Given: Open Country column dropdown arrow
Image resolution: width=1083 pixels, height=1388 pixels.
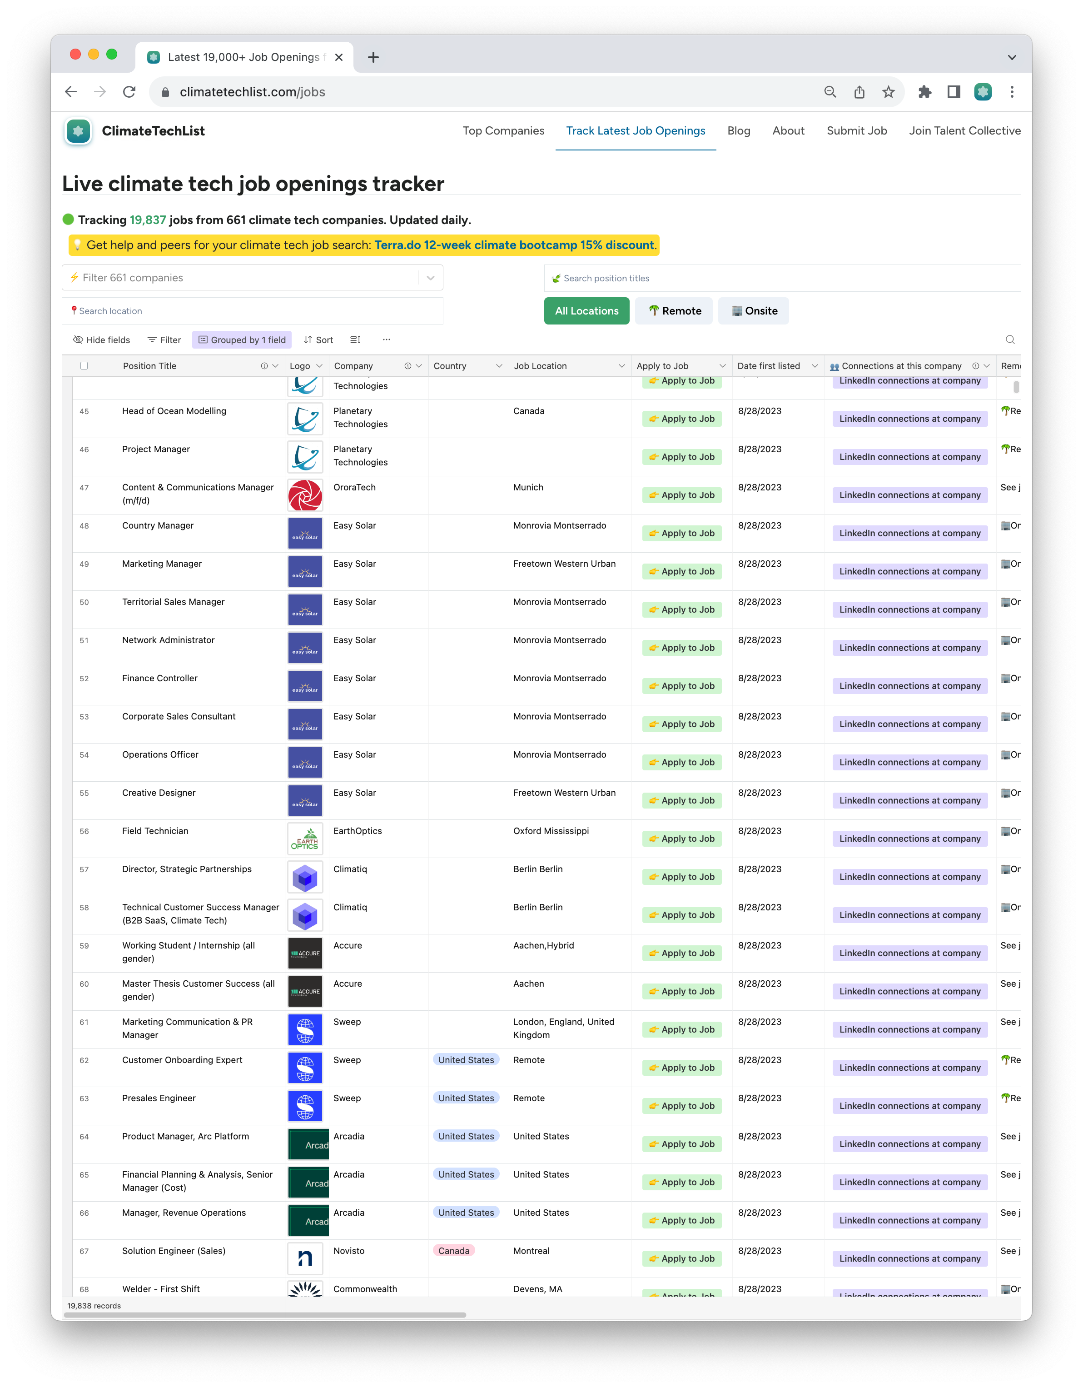Looking at the screenshot, I should point(499,366).
